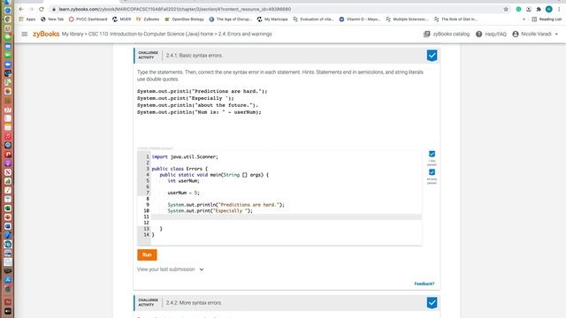
Task: Go to My library breadcrumb
Action: 73,34
